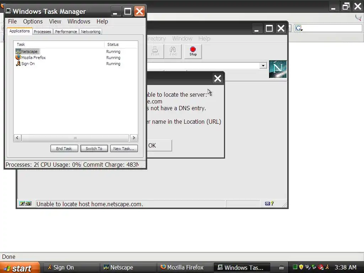
Task: Open the Networking tab
Action: [91, 32]
